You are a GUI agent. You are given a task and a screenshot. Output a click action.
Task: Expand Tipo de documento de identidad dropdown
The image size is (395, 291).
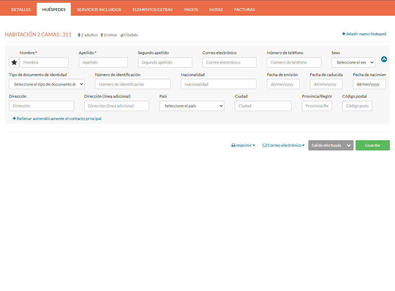(47, 84)
